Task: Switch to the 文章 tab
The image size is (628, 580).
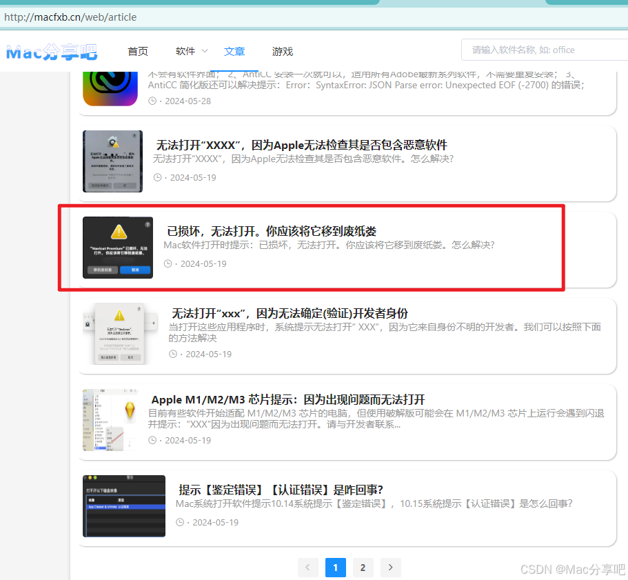Action: [234, 51]
